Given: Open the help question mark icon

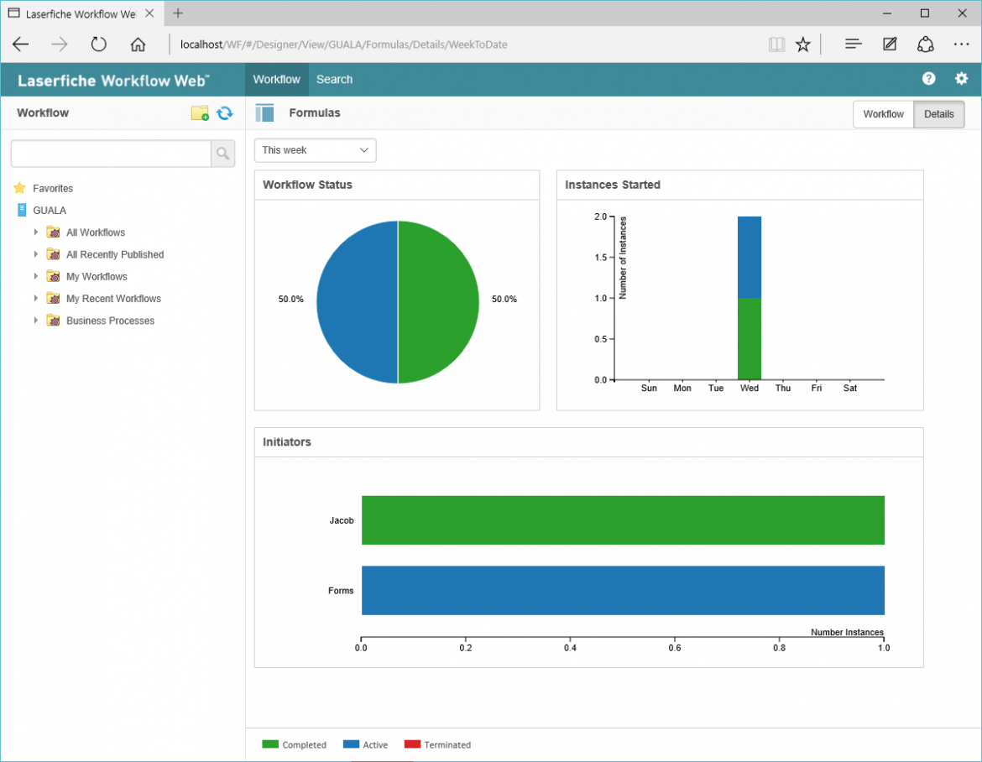Looking at the screenshot, I should [x=928, y=79].
